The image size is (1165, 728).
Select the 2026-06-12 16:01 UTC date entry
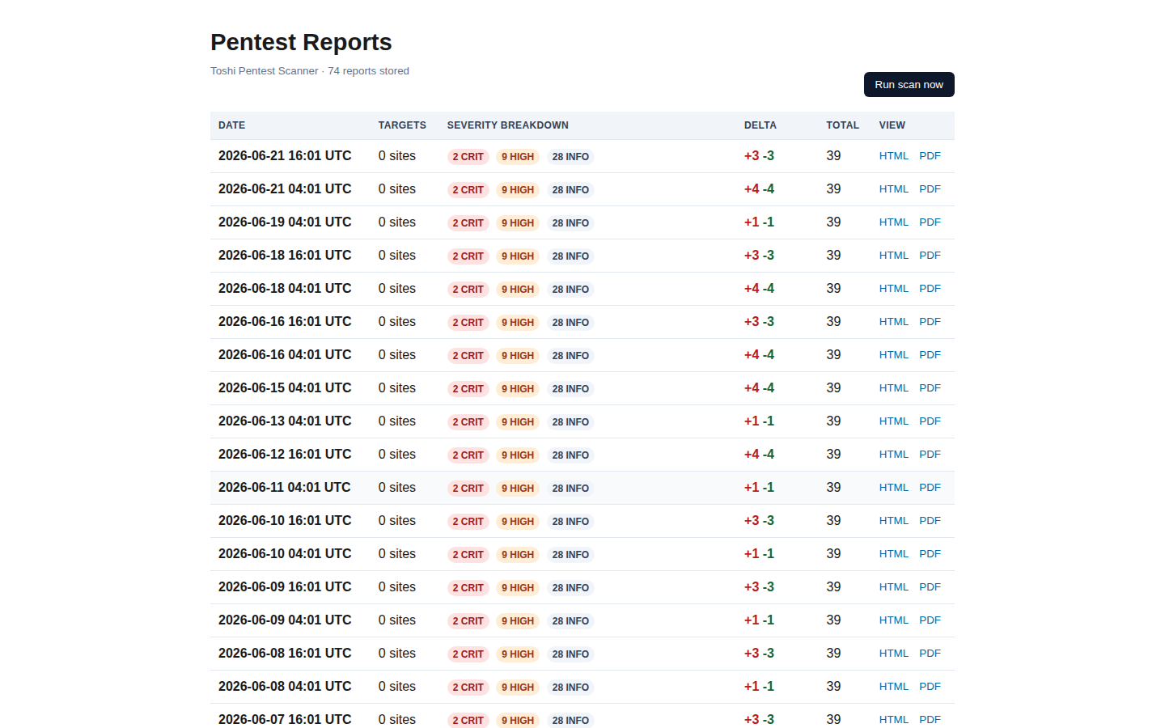pyautogui.click(x=285, y=455)
